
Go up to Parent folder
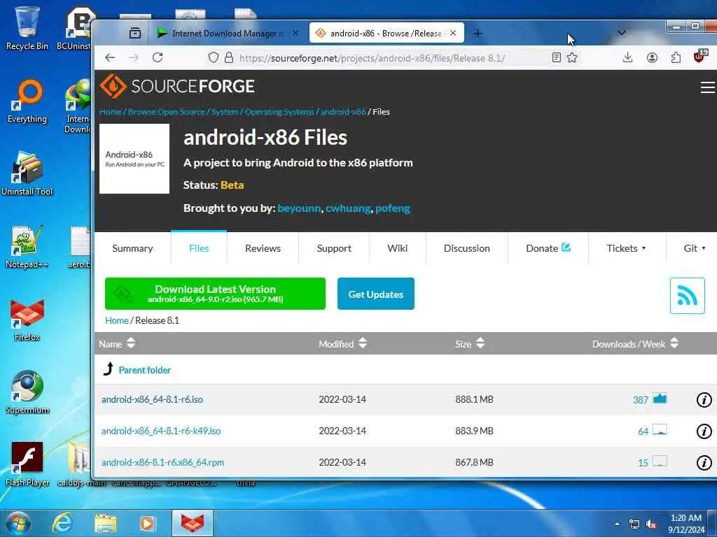point(144,370)
